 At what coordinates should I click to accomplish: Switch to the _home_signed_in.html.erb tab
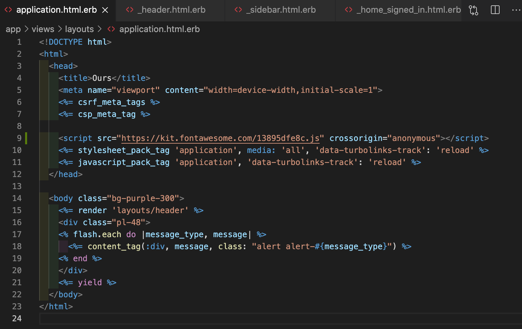pyautogui.click(x=398, y=10)
